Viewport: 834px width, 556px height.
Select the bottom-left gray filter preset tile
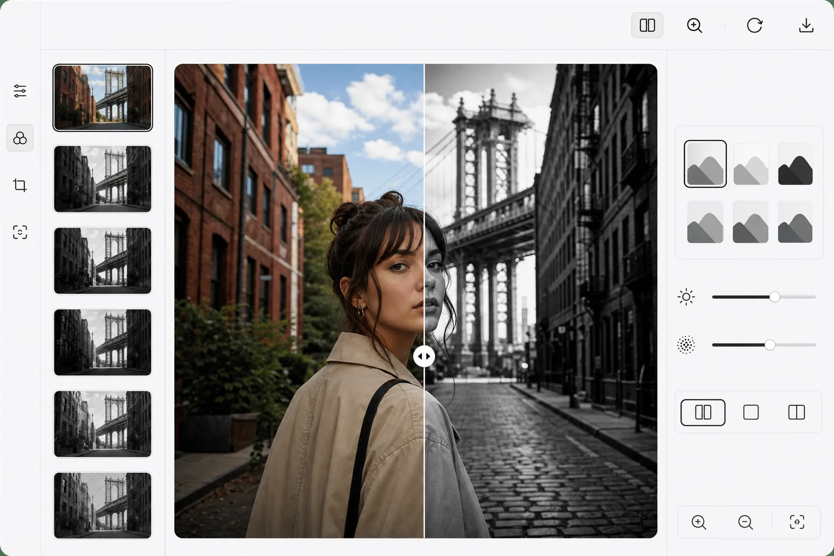[x=705, y=222]
